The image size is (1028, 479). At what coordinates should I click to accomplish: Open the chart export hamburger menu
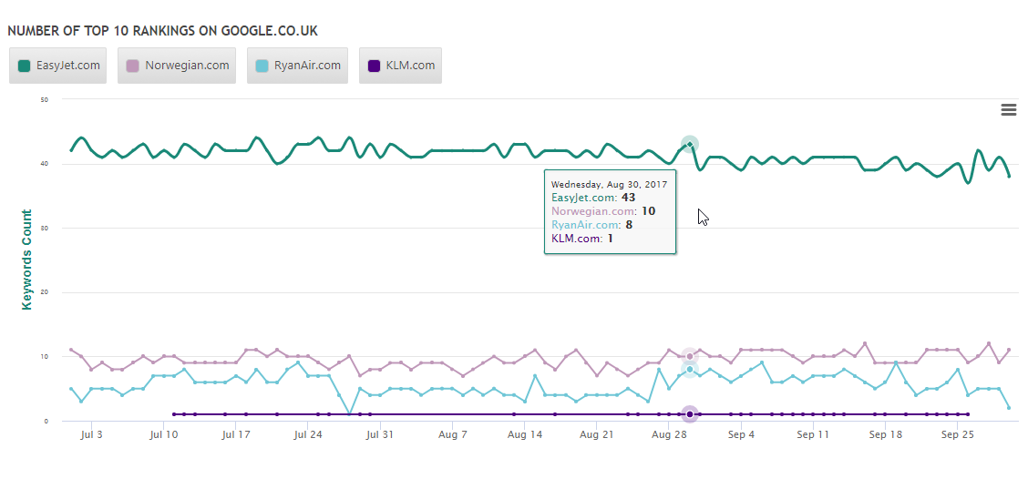(1008, 109)
